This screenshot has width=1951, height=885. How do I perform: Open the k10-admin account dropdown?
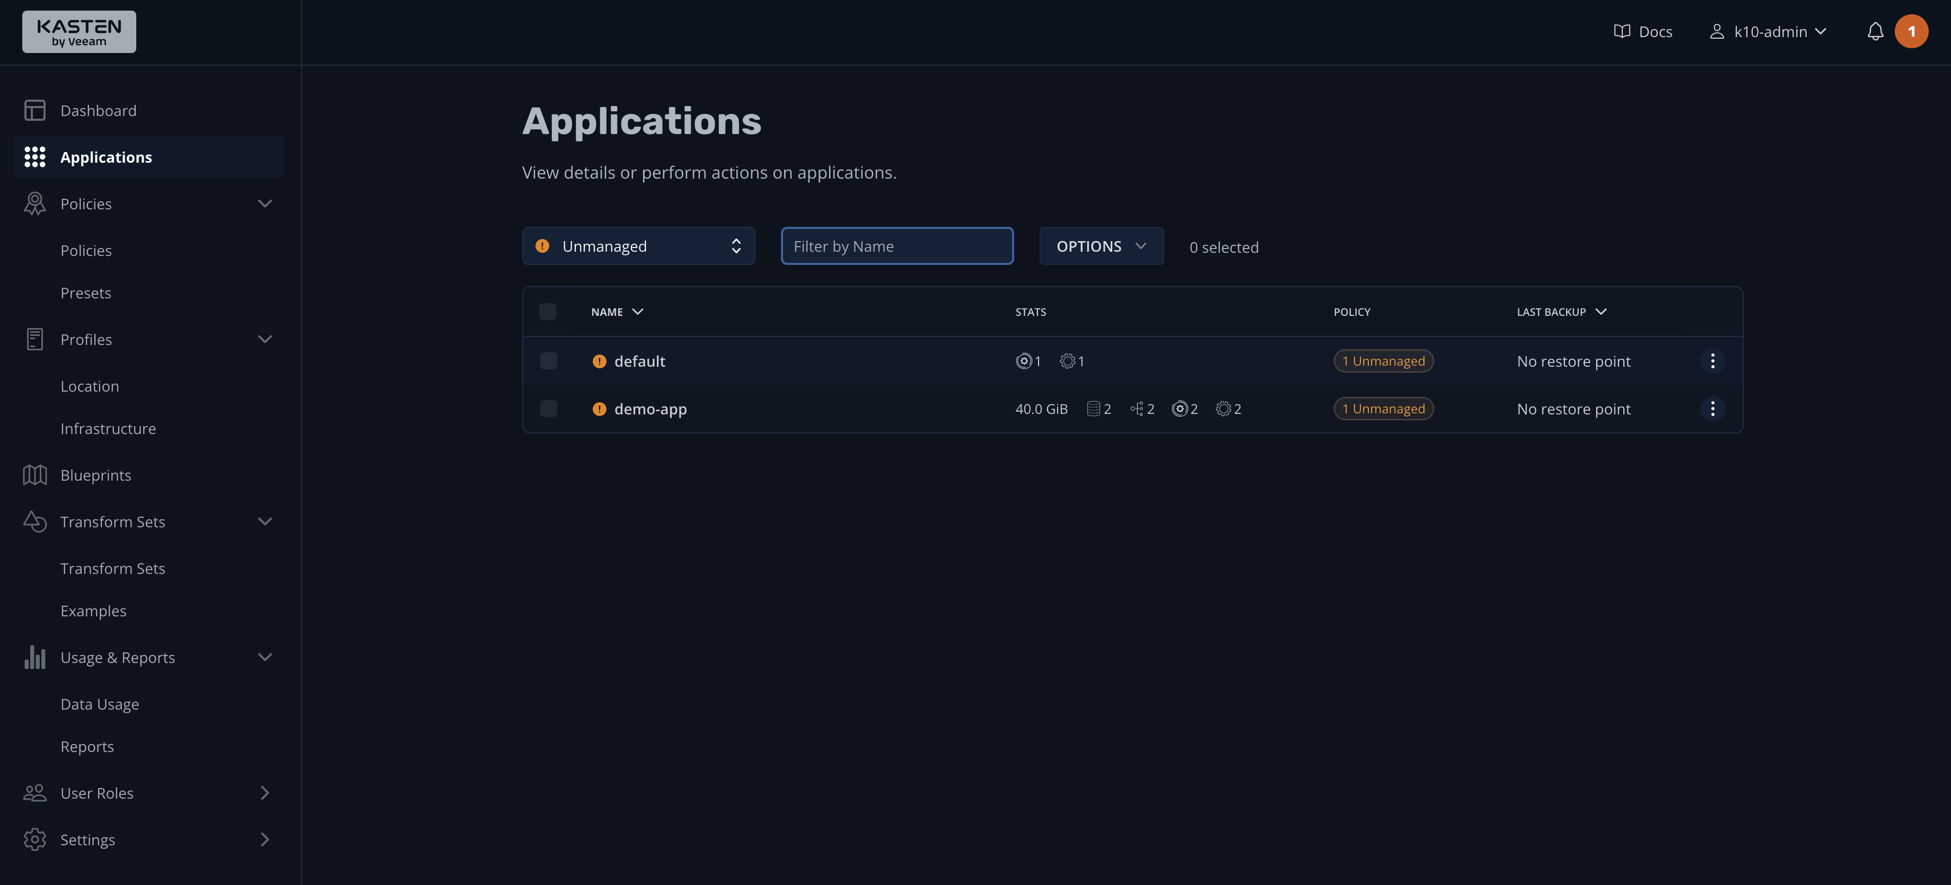point(1769,31)
